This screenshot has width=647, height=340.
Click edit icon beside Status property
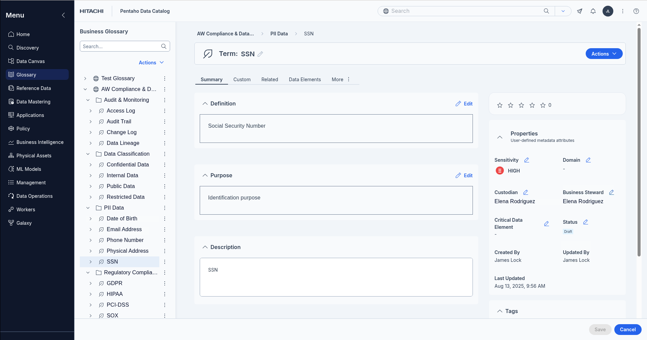586,222
